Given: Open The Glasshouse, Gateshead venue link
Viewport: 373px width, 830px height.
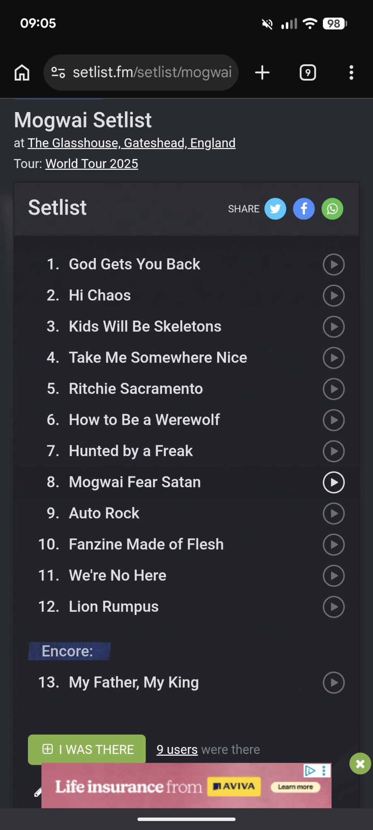Looking at the screenshot, I should (131, 143).
